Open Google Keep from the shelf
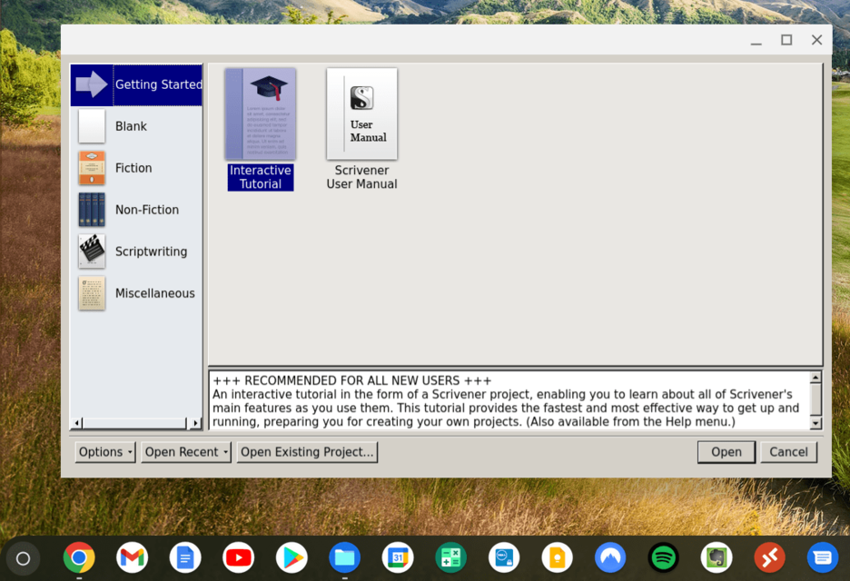Screen dimensions: 850x581 pyautogui.click(x=558, y=557)
